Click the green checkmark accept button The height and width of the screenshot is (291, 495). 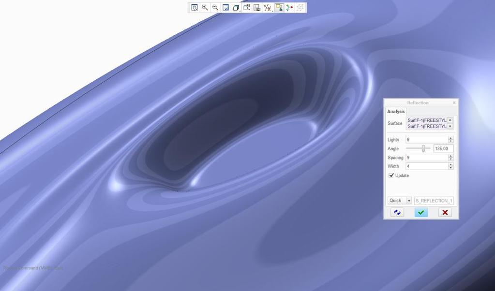tap(421, 213)
